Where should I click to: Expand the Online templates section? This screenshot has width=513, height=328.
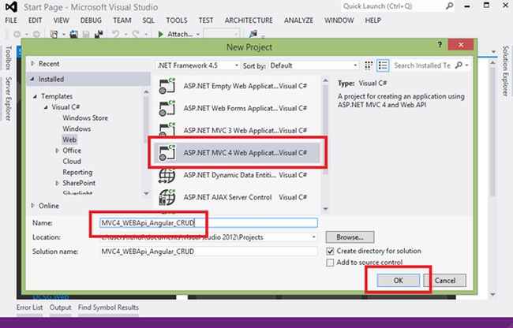coord(32,206)
